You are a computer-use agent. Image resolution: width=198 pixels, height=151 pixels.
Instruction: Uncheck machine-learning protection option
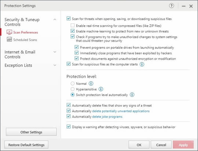coord(73,31)
